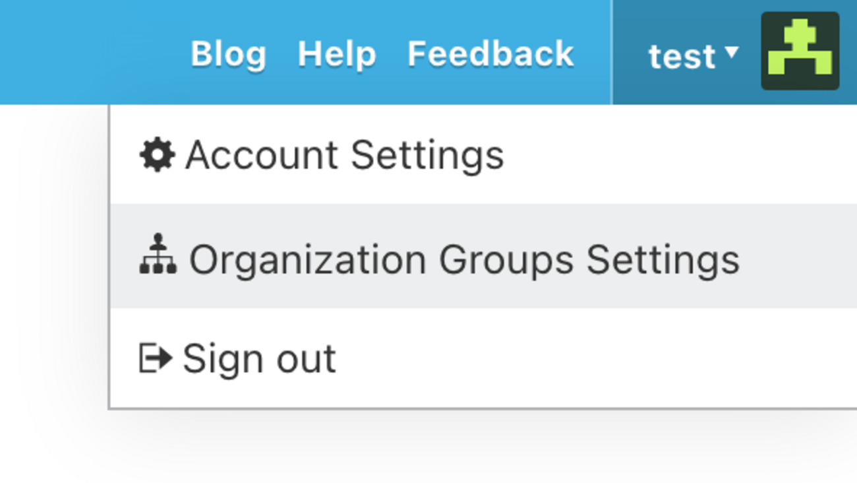This screenshot has width=857, height=483.
Task: Click the sign out arrow icon
Action: 156,359
